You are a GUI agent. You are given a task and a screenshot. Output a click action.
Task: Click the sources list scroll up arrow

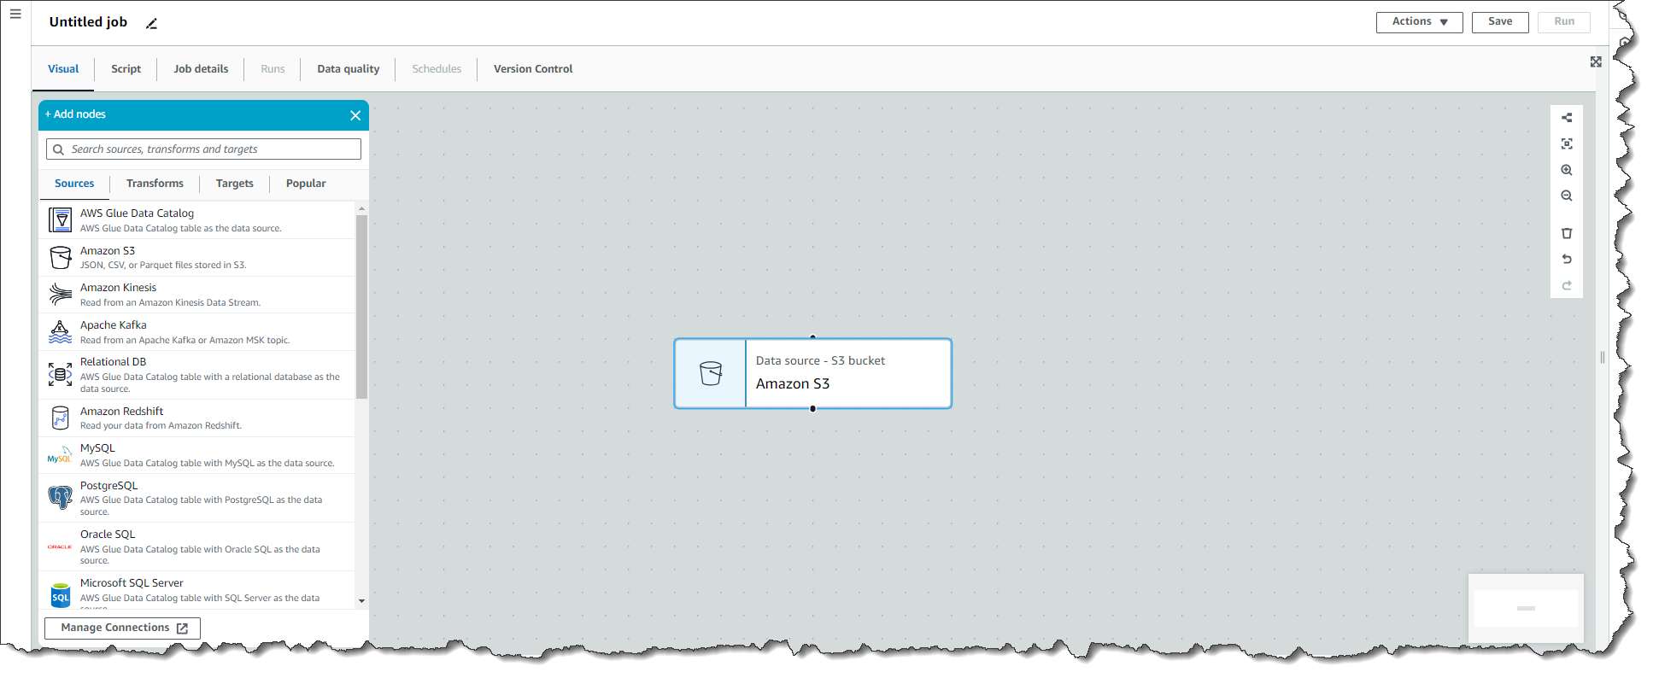(361, 208)
